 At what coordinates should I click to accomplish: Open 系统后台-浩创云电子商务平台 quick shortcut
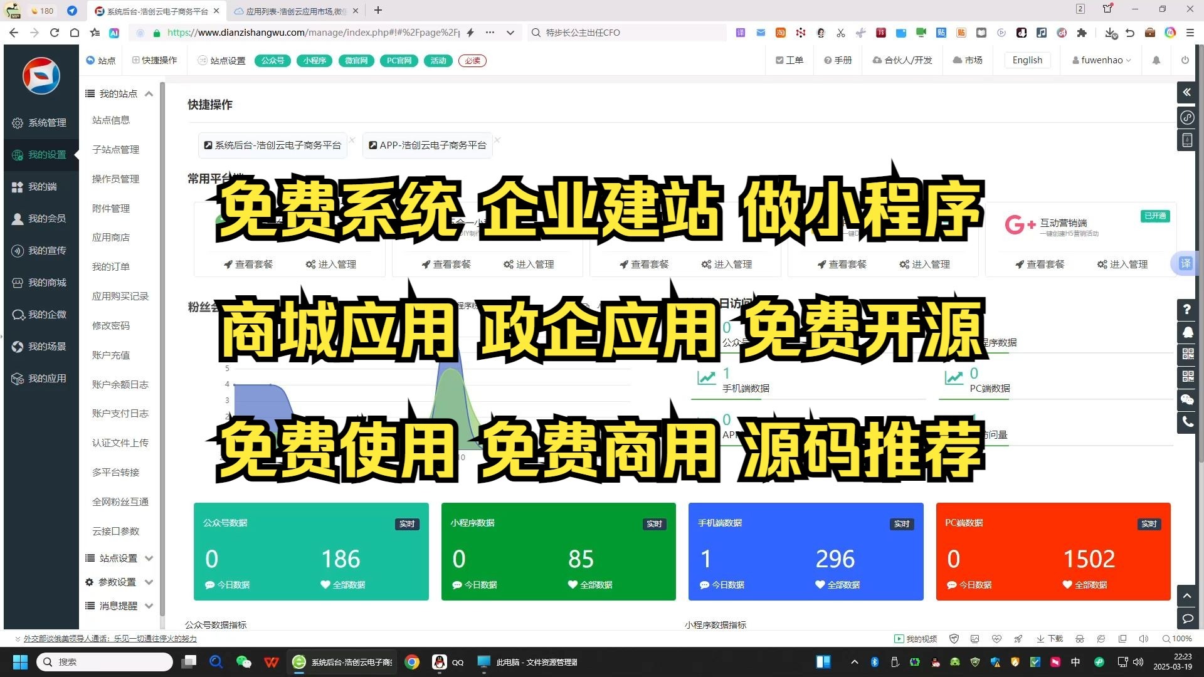pos(272,145)
